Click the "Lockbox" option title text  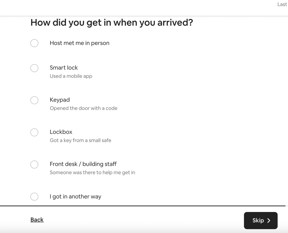(61, 132)
